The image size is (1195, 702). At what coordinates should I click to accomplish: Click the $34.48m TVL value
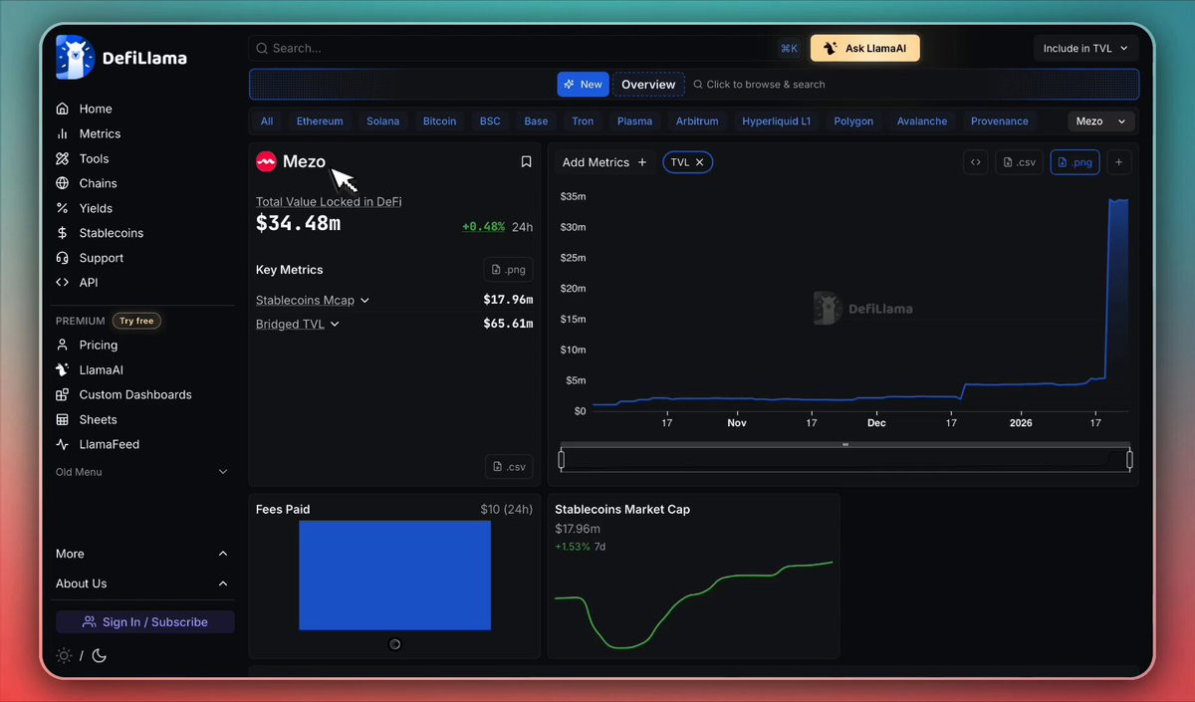(298, 224)
